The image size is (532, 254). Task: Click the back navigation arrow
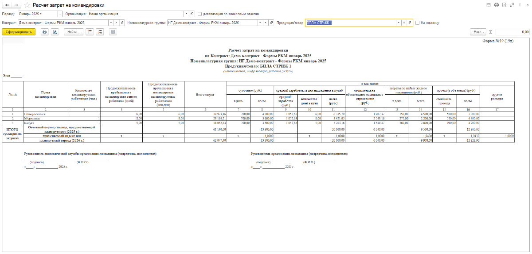(7, 5)
